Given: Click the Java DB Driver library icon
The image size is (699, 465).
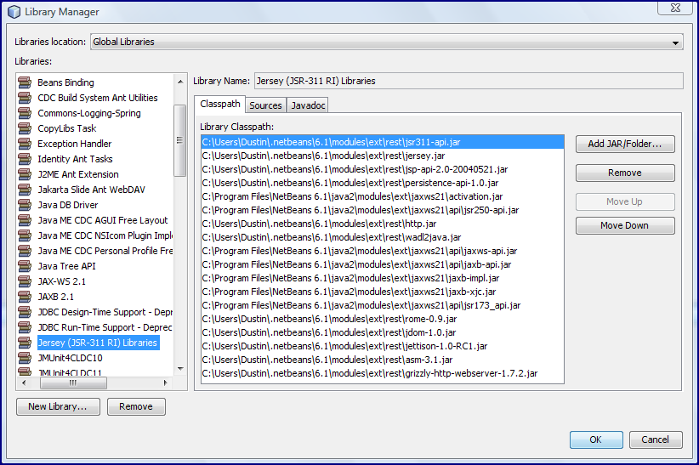Looking at the screenshot, I should (25, 205).
